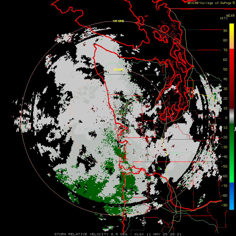
Task: Click the NEXLAB-College of DuPage credit text
Action: coord(211,3)
